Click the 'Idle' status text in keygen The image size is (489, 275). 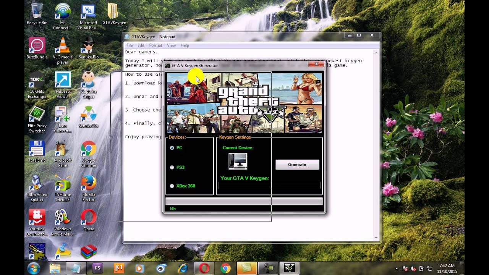click(173, 209)
